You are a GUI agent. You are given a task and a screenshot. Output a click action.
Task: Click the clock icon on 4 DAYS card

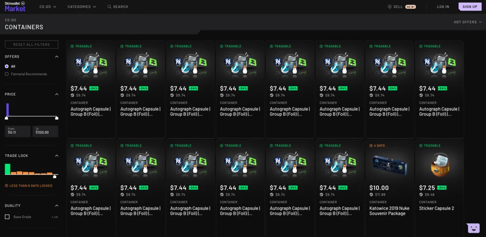(x=371, y=146)
